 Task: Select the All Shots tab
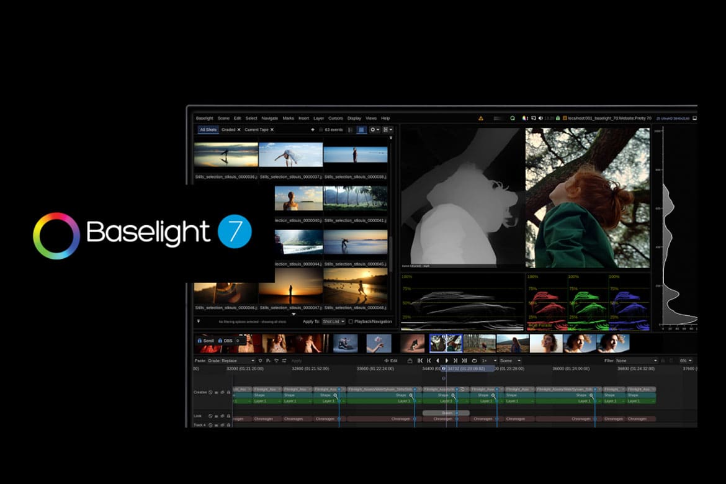pyautogui.click(x=208, y=130)
